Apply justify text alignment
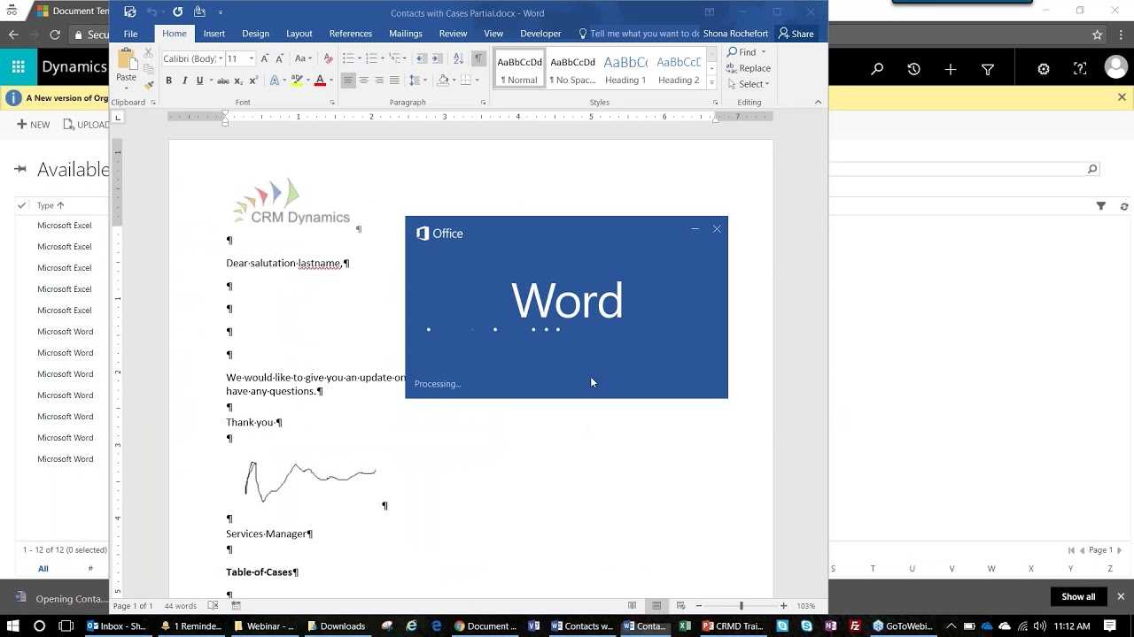Screen dimensions: 1134x637 (394, 81)
